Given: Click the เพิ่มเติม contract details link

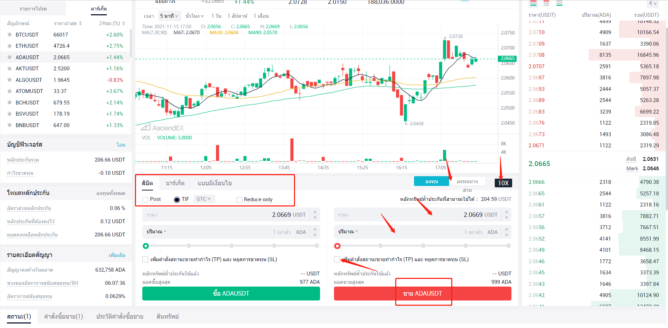Looking at the screenshot, I should coord(117,255).
